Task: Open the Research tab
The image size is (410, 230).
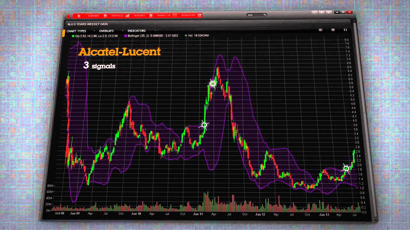Action: coord(140,15)
